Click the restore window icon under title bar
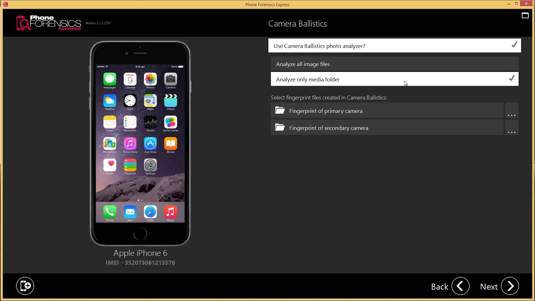Screen dimensions: 535x301 (525, 16)
